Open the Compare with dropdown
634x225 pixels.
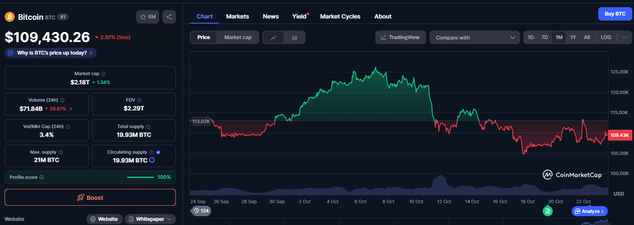pyautogui.click(x=474, y=37)
